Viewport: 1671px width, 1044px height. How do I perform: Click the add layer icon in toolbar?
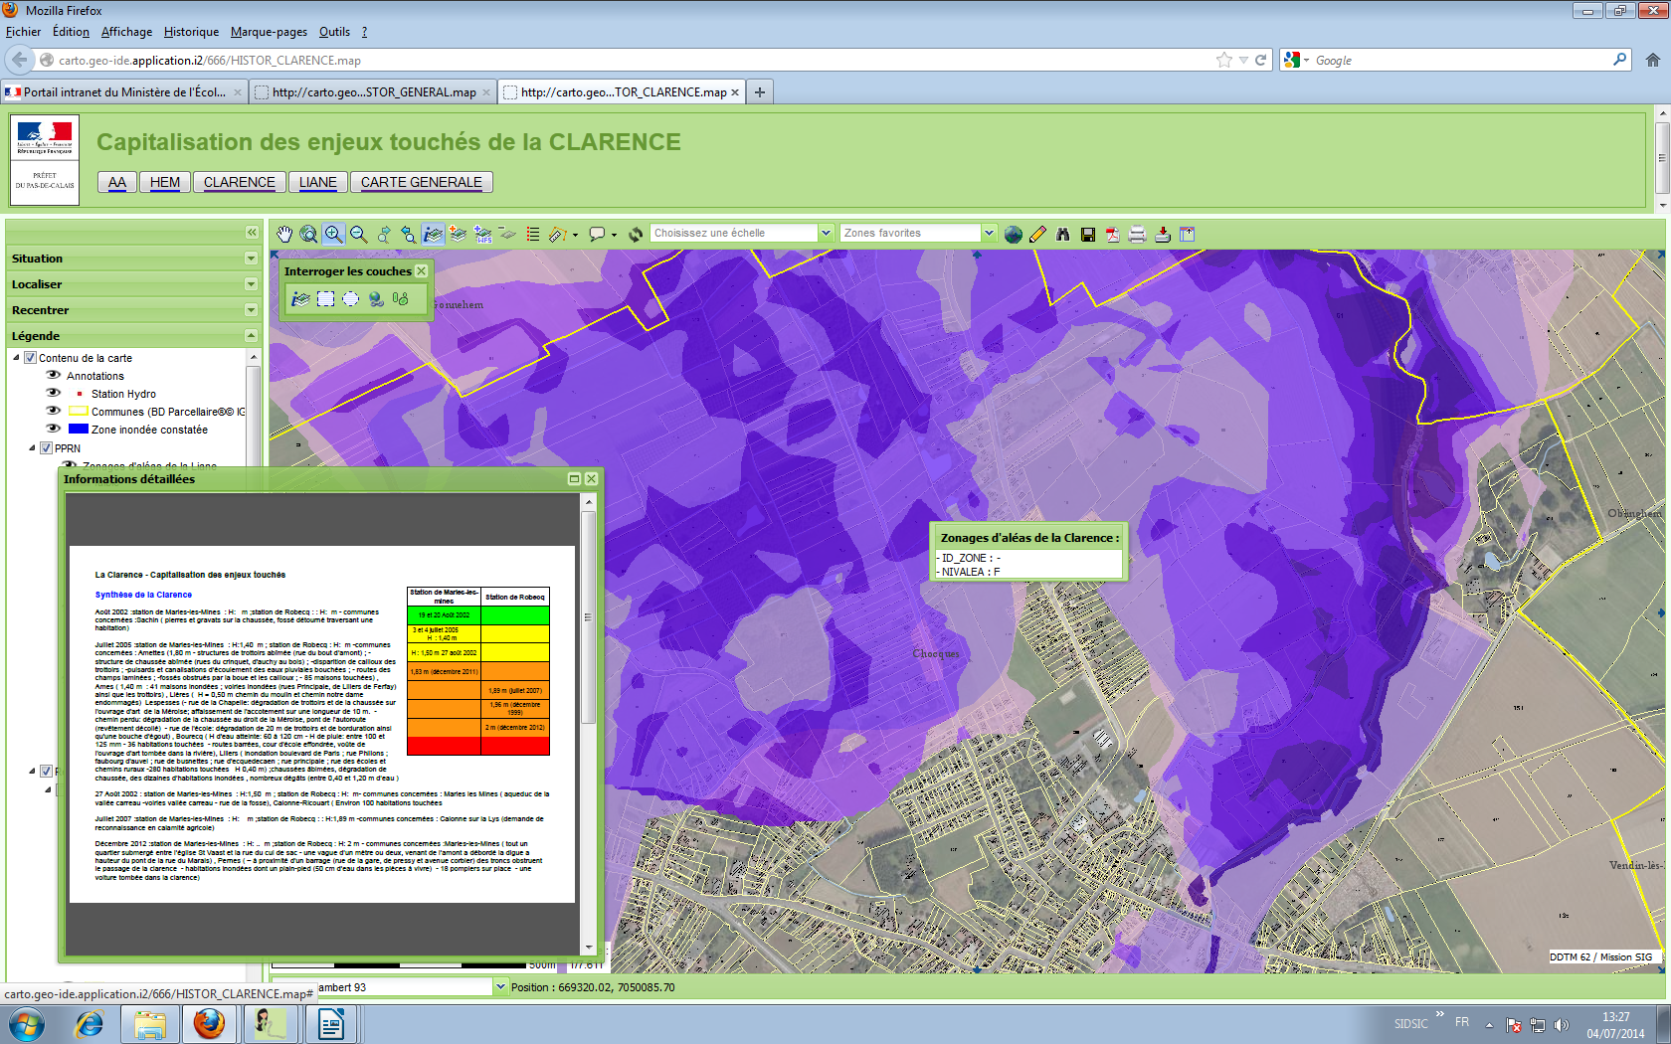[459, 234]
